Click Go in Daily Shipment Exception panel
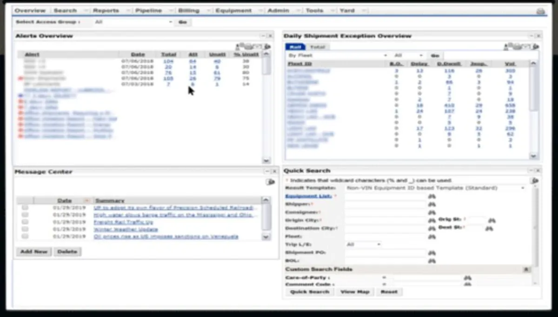The height and width of the screenshot is (317, 558). point(435,55)
